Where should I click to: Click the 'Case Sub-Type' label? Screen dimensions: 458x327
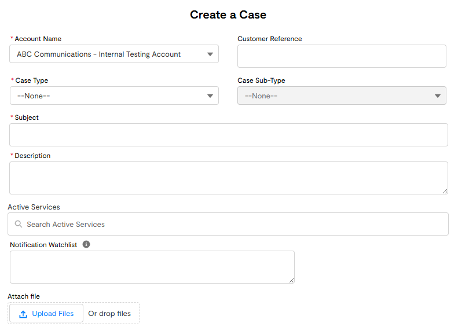tap(261, 80)
